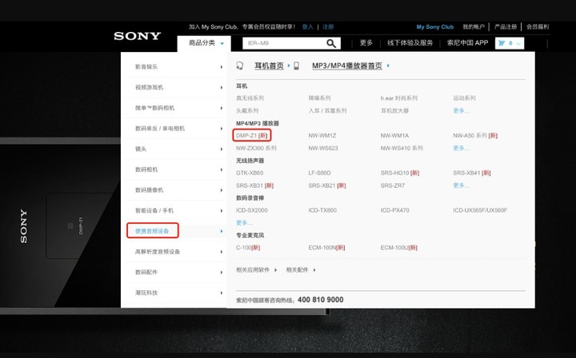Select 高解析度音频设备 menu item
The width and height of the screenshot is (576, 358).
pos(158,252)
